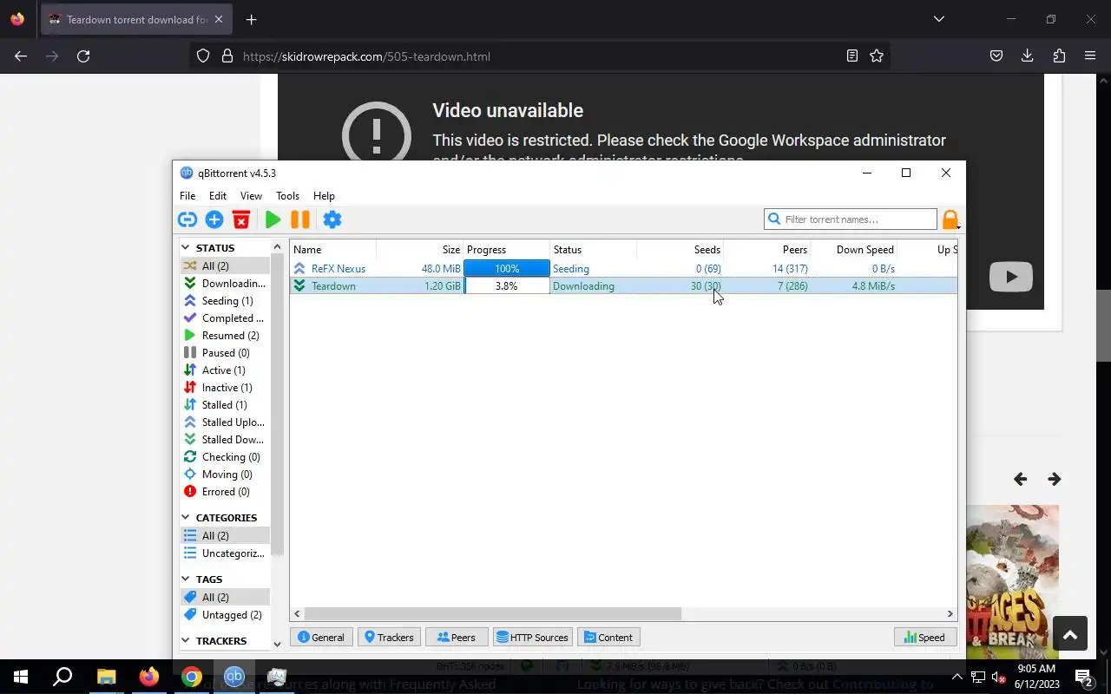Select Checking (0) status filter
1111x694 pixels.
click(x=225, y=457)
